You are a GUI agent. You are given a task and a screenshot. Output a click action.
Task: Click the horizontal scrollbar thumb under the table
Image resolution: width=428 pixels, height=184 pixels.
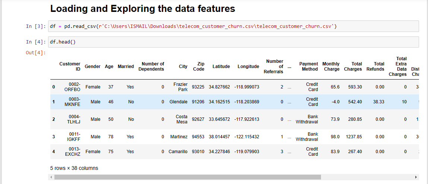tap(188, 177)
